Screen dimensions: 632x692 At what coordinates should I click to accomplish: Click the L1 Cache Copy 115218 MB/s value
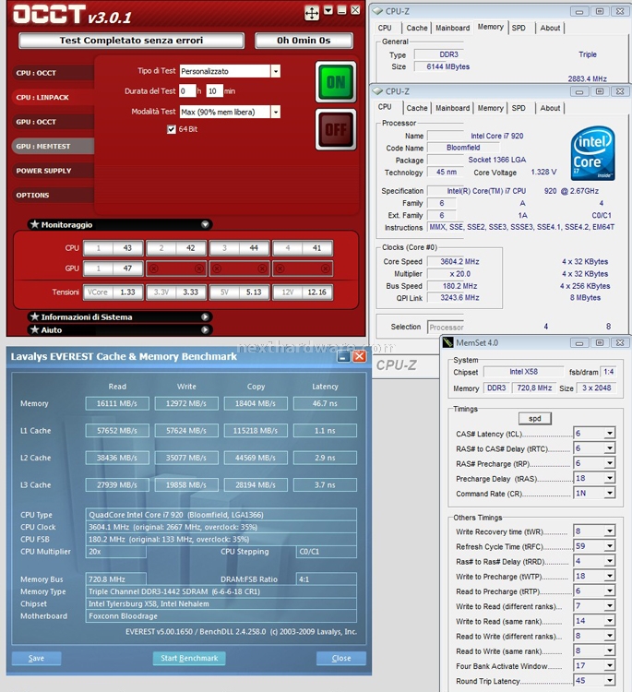[x=256, y=430]
